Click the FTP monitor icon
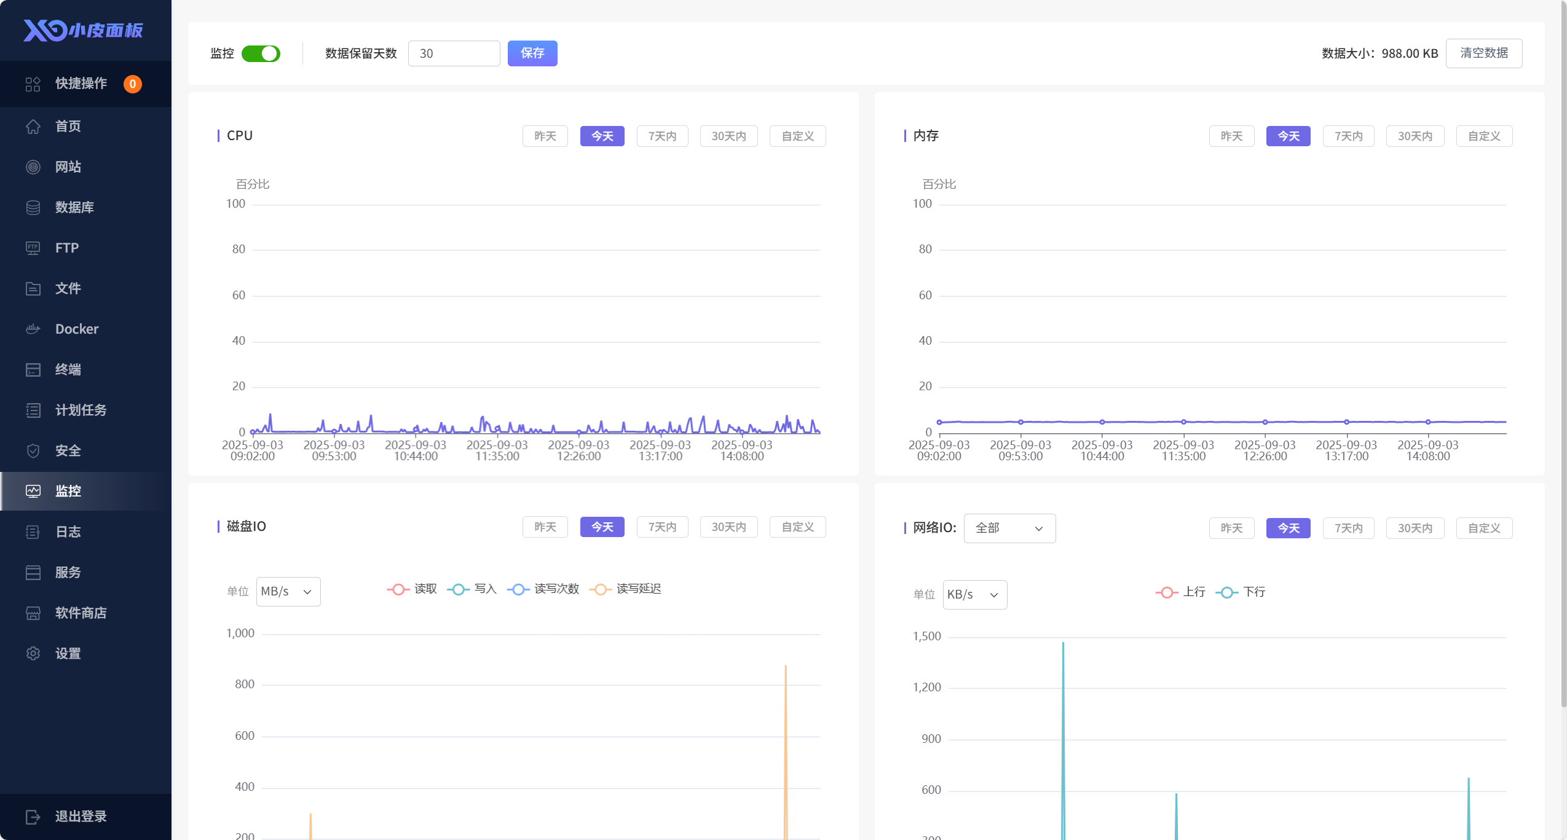 33,248
